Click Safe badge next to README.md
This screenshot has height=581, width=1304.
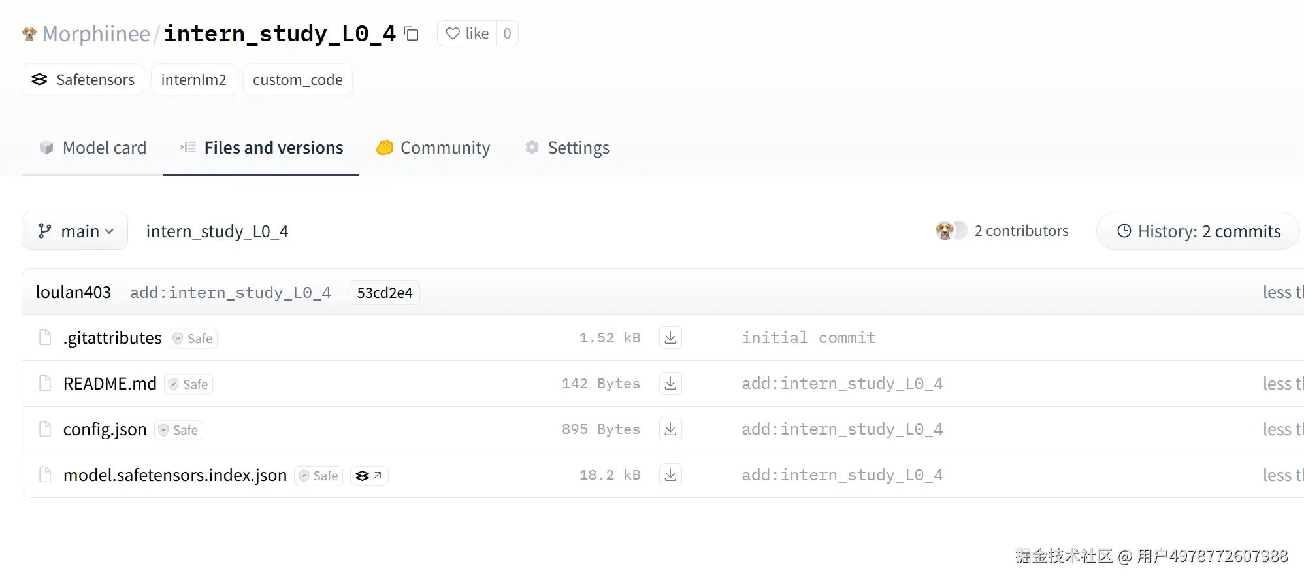pyautogui.click(x=189, y=384)
